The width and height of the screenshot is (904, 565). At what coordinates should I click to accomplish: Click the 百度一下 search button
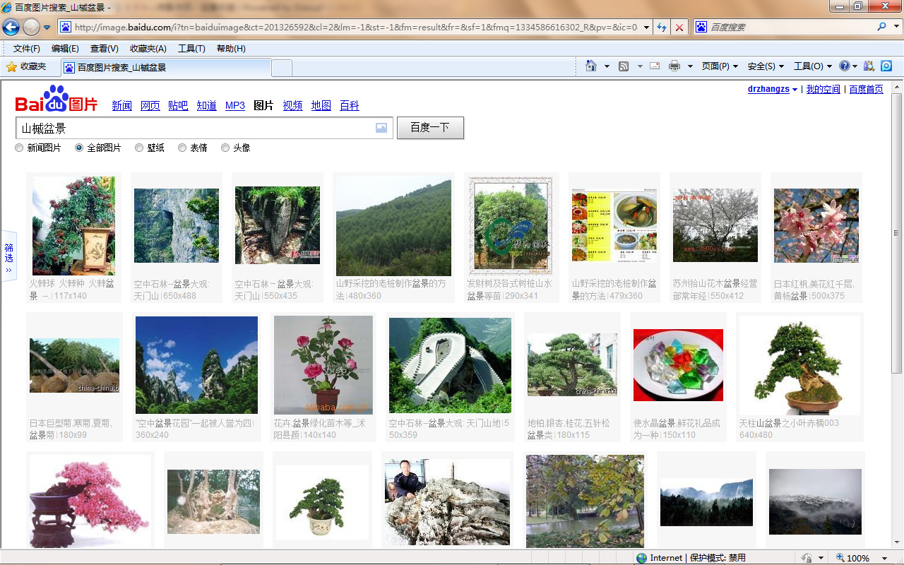430,128
